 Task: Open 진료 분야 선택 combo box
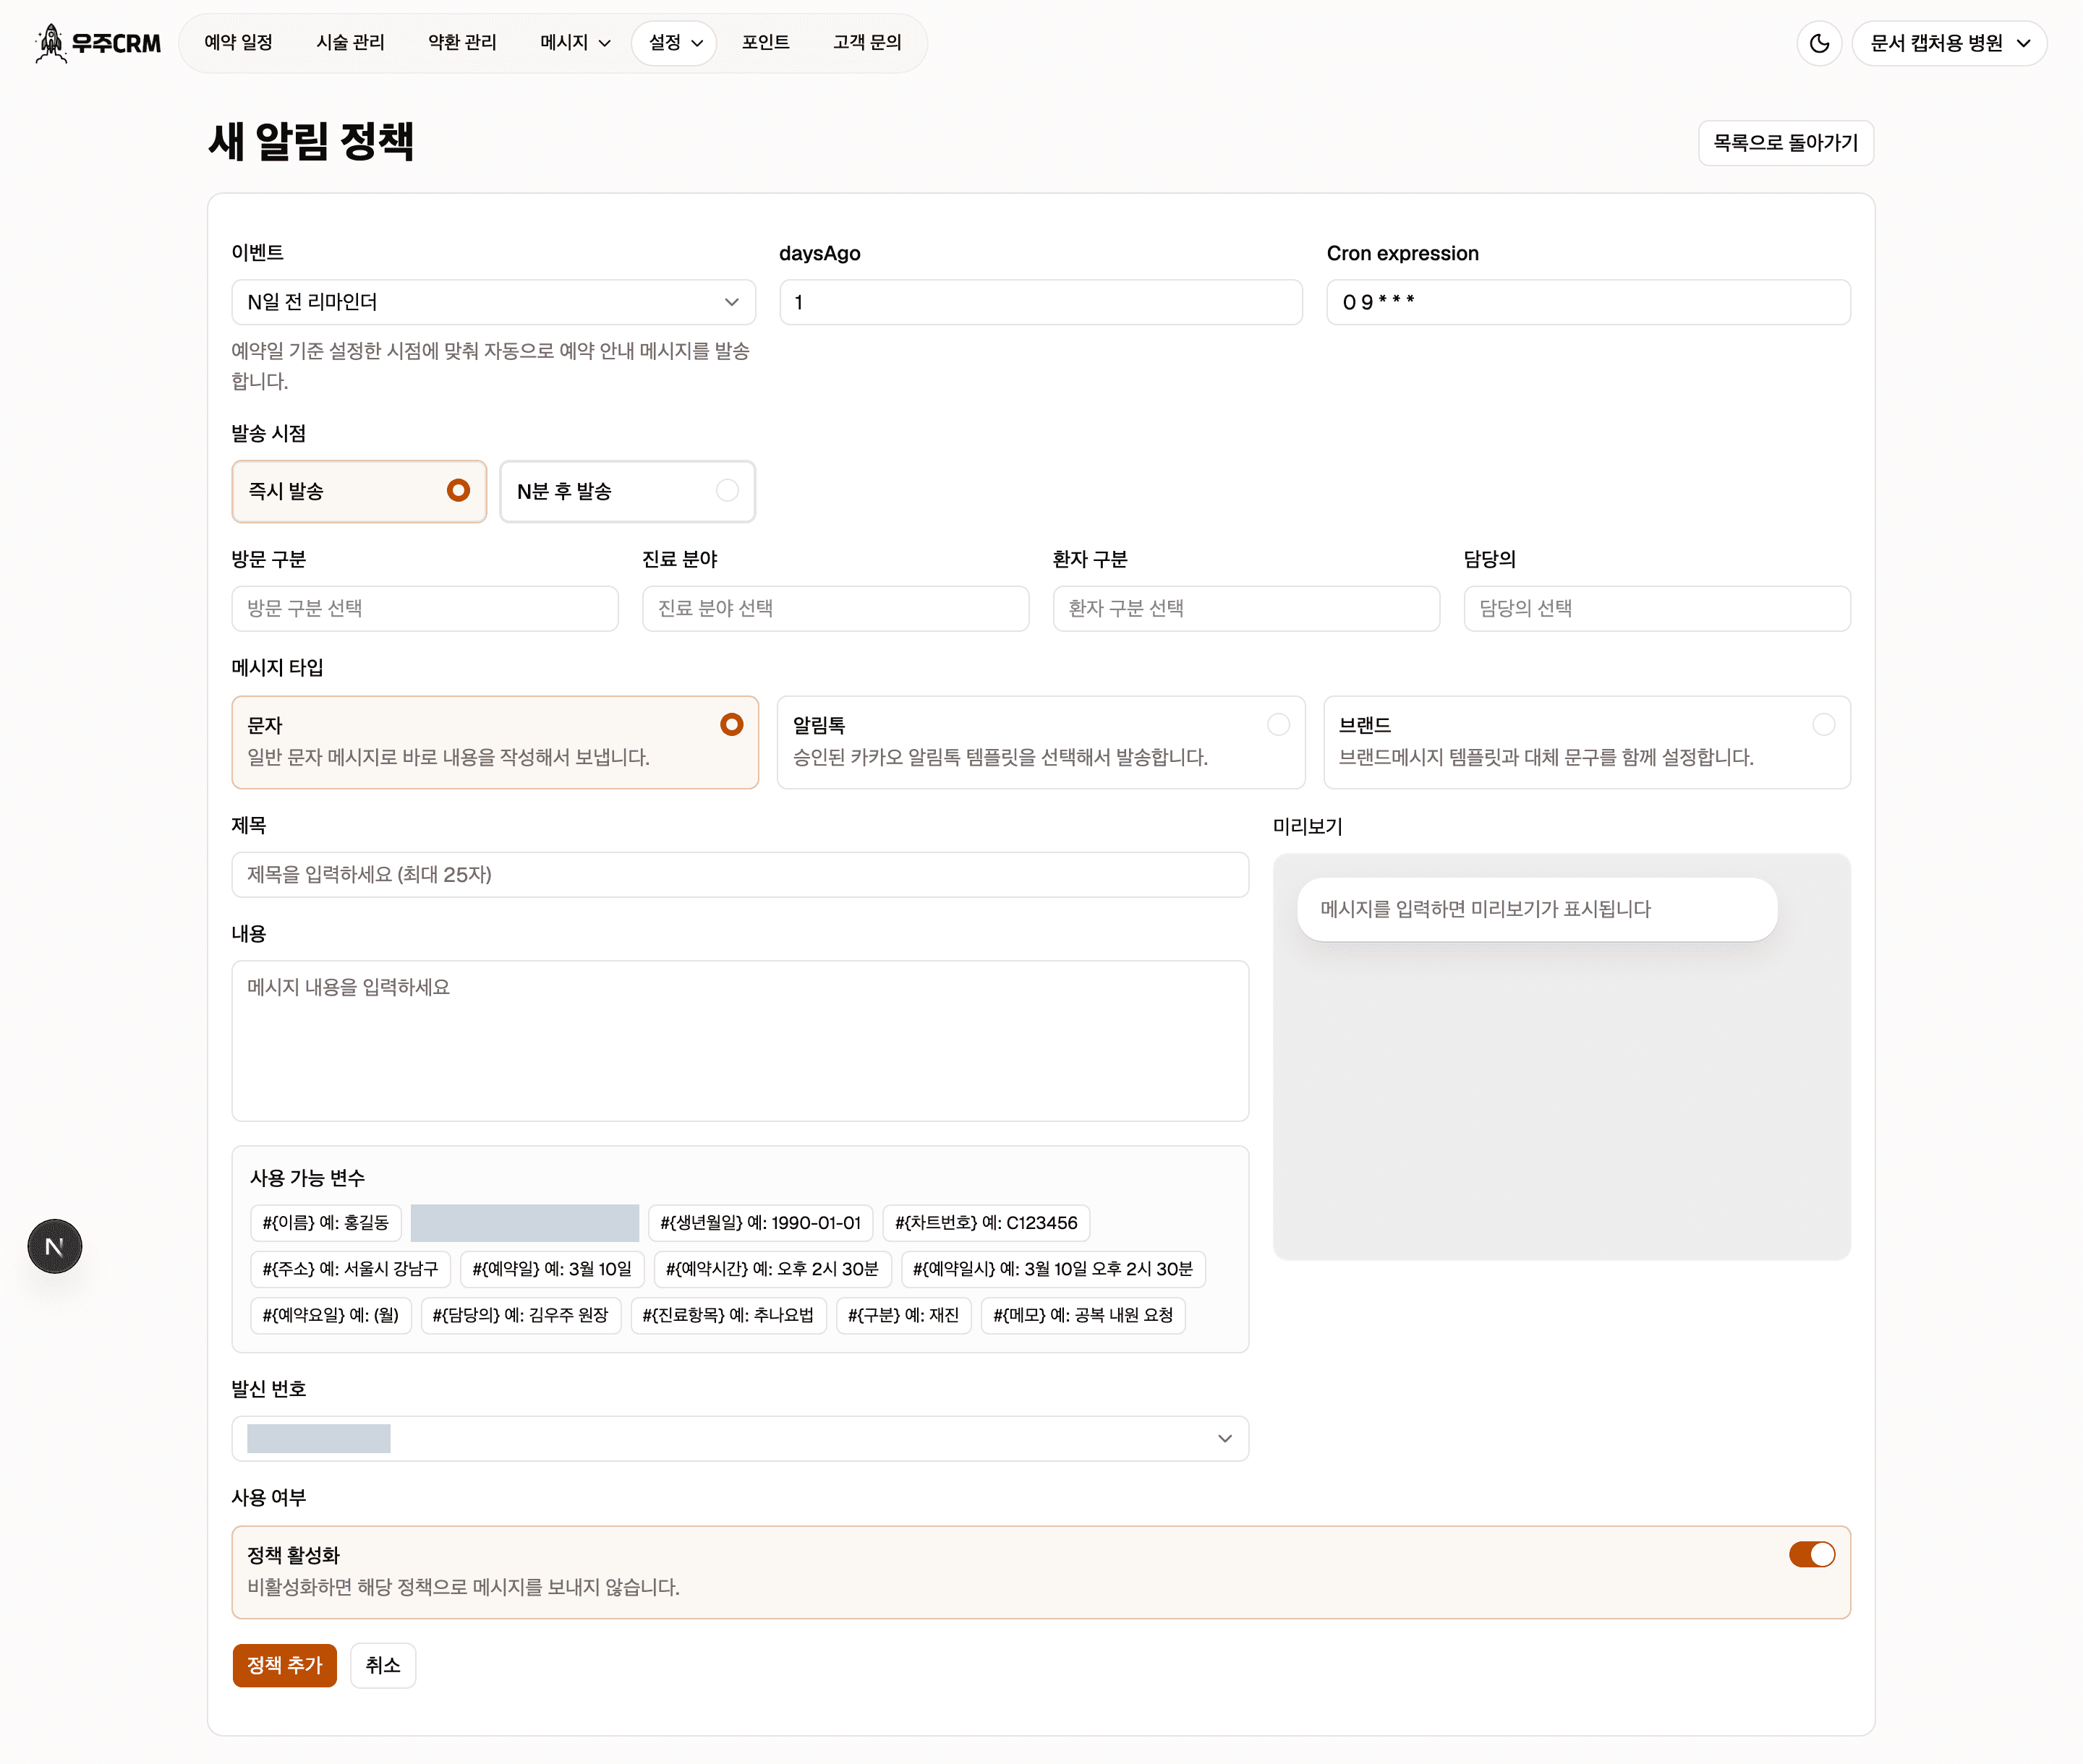[x=835, y=608]
